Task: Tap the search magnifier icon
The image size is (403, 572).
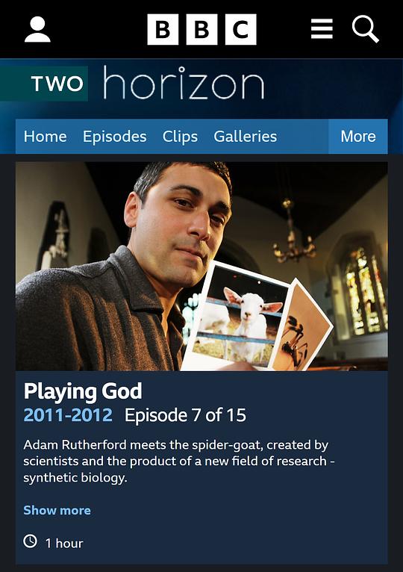Action: pos(366,30)
